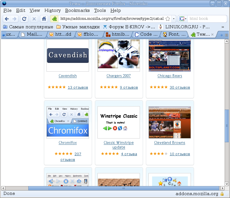Click the vertical scrollbar up arrow
Image resolution: width=230 pixels, height=198 pixels.
click(x=227, y=41)
